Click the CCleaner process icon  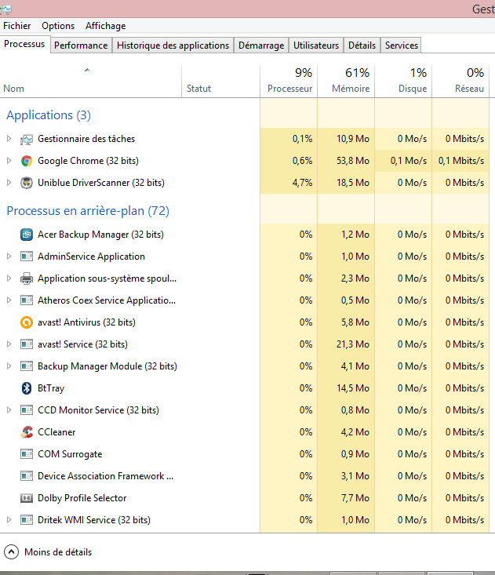pos(27,432)
